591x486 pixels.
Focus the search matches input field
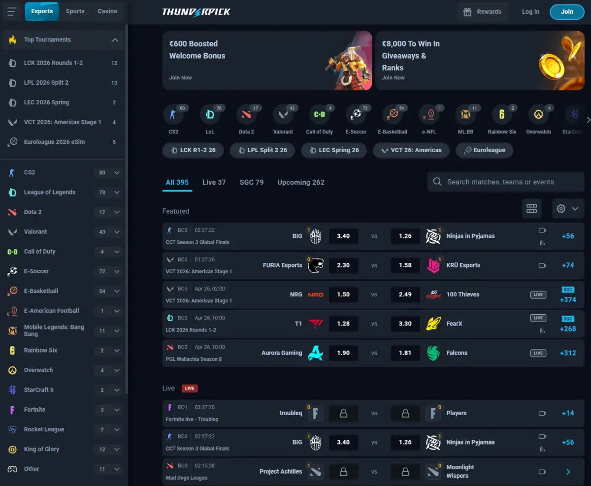(506, 182)
